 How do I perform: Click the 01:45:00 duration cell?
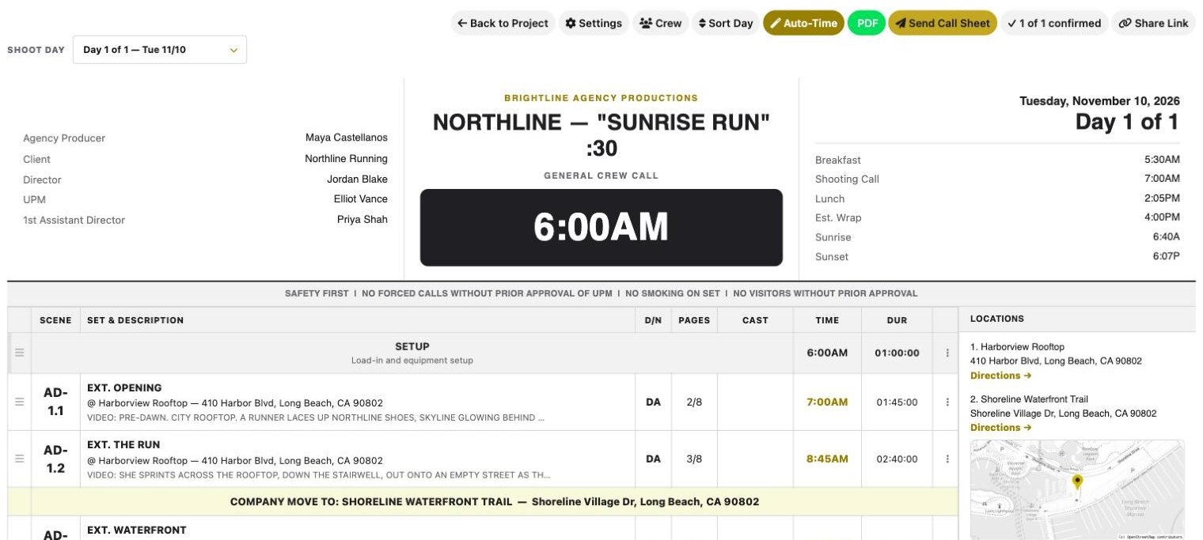tap(897, 402)
